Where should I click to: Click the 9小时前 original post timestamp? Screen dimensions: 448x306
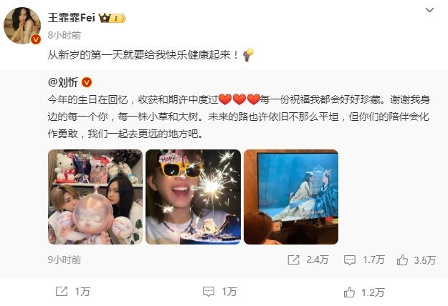65,260
